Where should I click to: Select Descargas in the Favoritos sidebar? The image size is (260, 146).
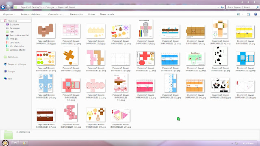coord(15,28)
